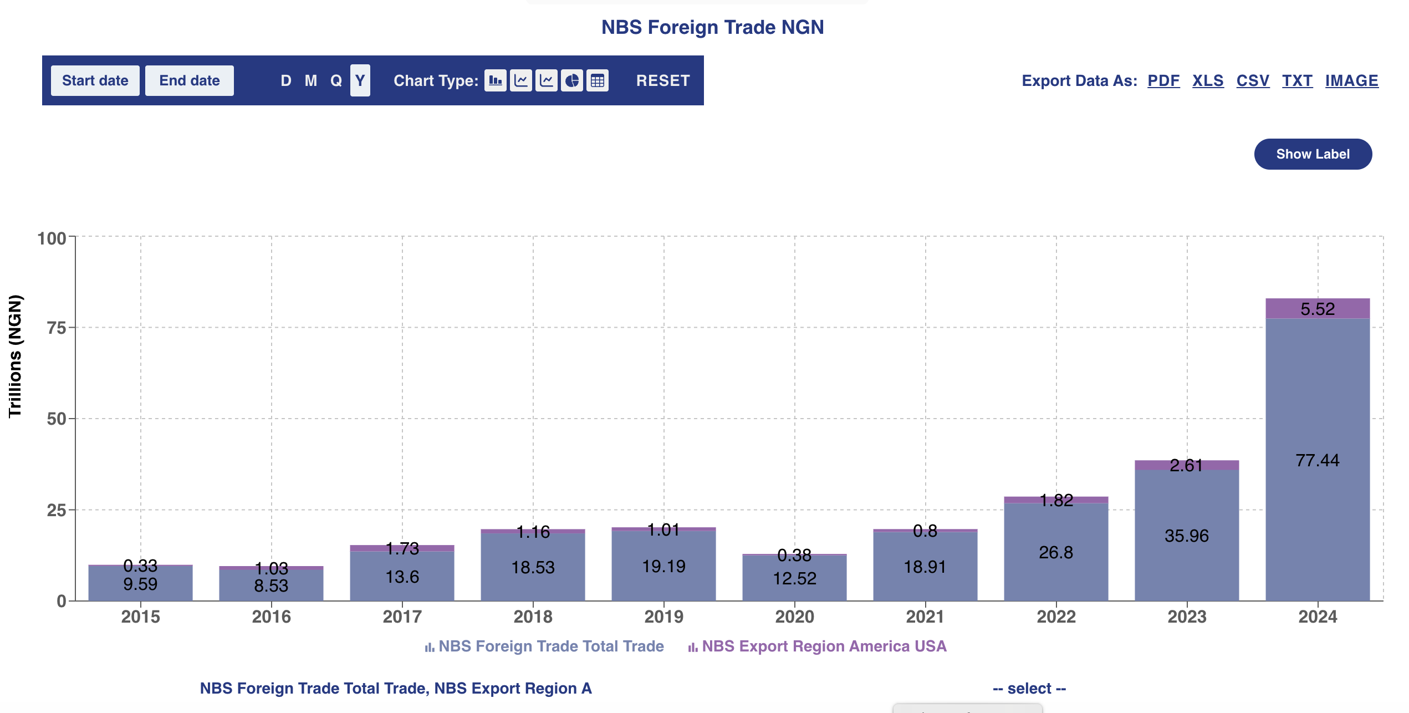Hide NBS Foreign Trade Total Trade series
This screenshot has width=1409, height=713.
point(550,646)
